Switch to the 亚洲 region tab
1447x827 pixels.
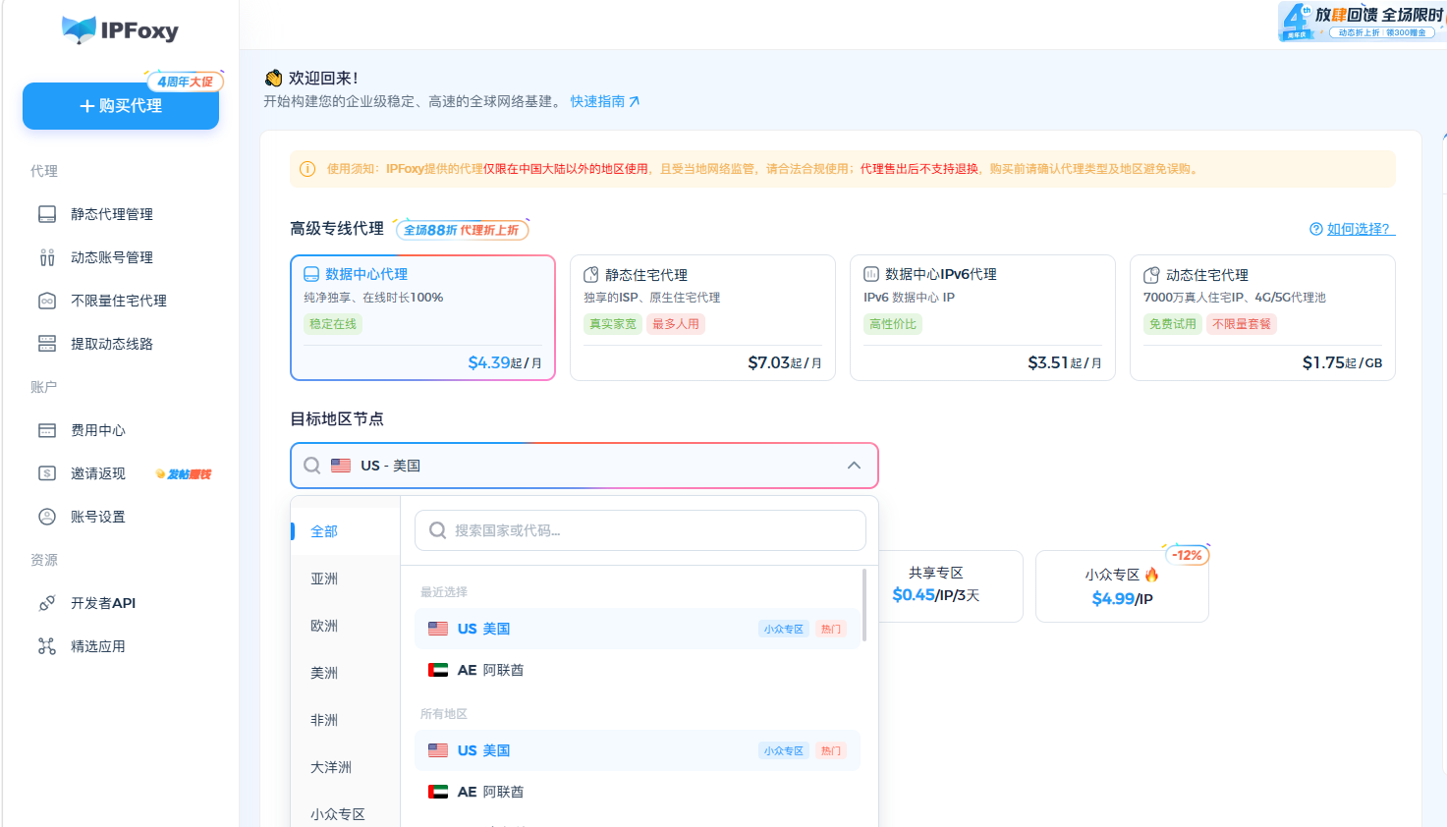click(x=324, y=579)
